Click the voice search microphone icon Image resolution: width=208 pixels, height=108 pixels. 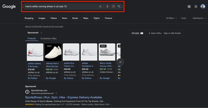click(x=107, y=7)
